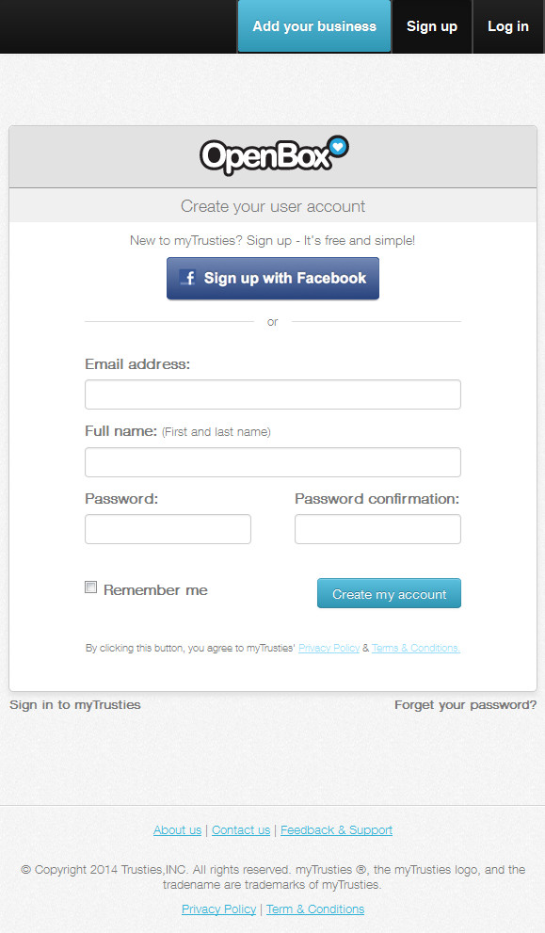The width and height of the screenshot is (545, 933).
Task: Click the Facebook f icon
Action: coord(188,278)
